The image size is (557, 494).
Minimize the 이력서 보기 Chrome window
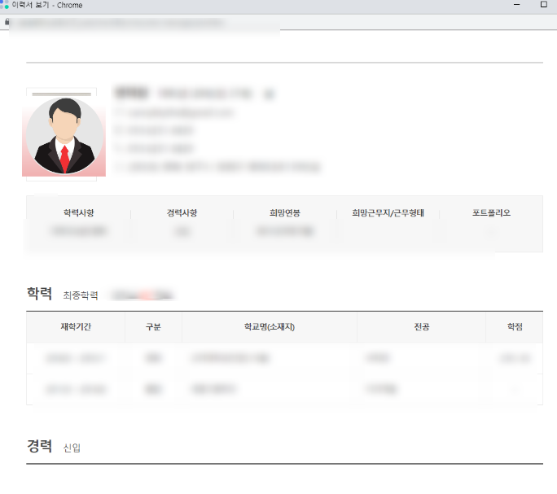(517, 5)
